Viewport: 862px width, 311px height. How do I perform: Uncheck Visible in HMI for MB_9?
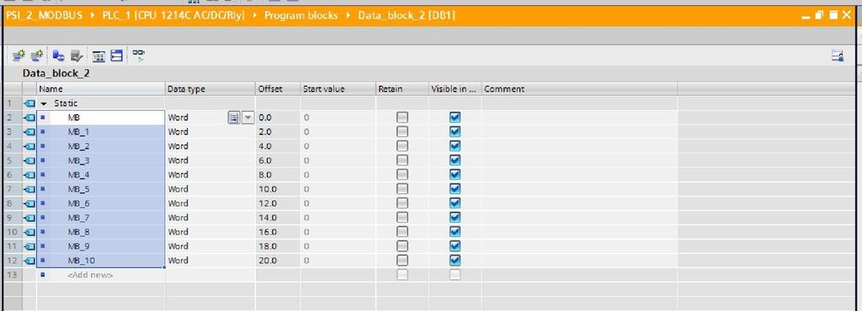point(455,246)
